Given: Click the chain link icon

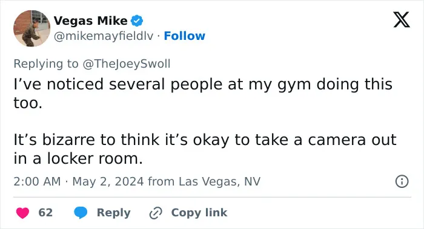Looking at the screenshot, I should pyautogui.click(x=156, y=213).
